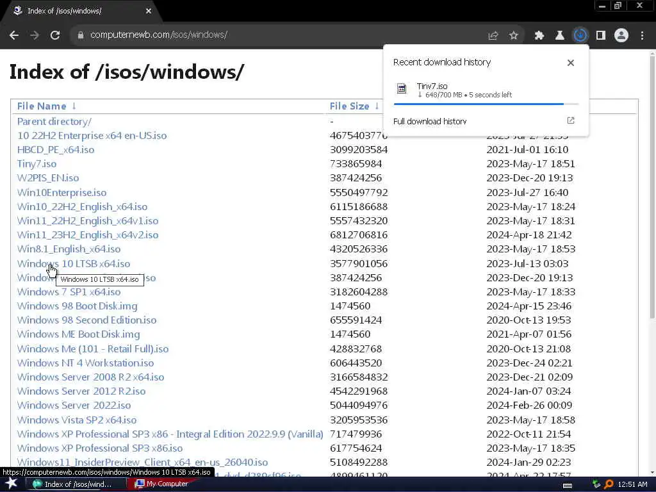Image resolution: width=656 pixels, height=492 pixels.
Task: Open Chrome three-dot menu
Action: point(642,36)
